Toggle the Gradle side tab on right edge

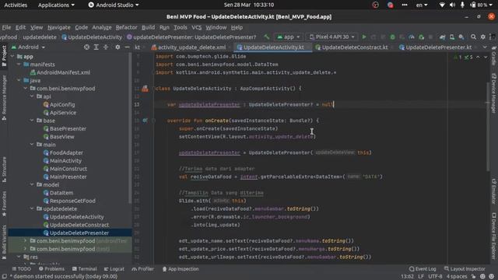pos(494,56)
